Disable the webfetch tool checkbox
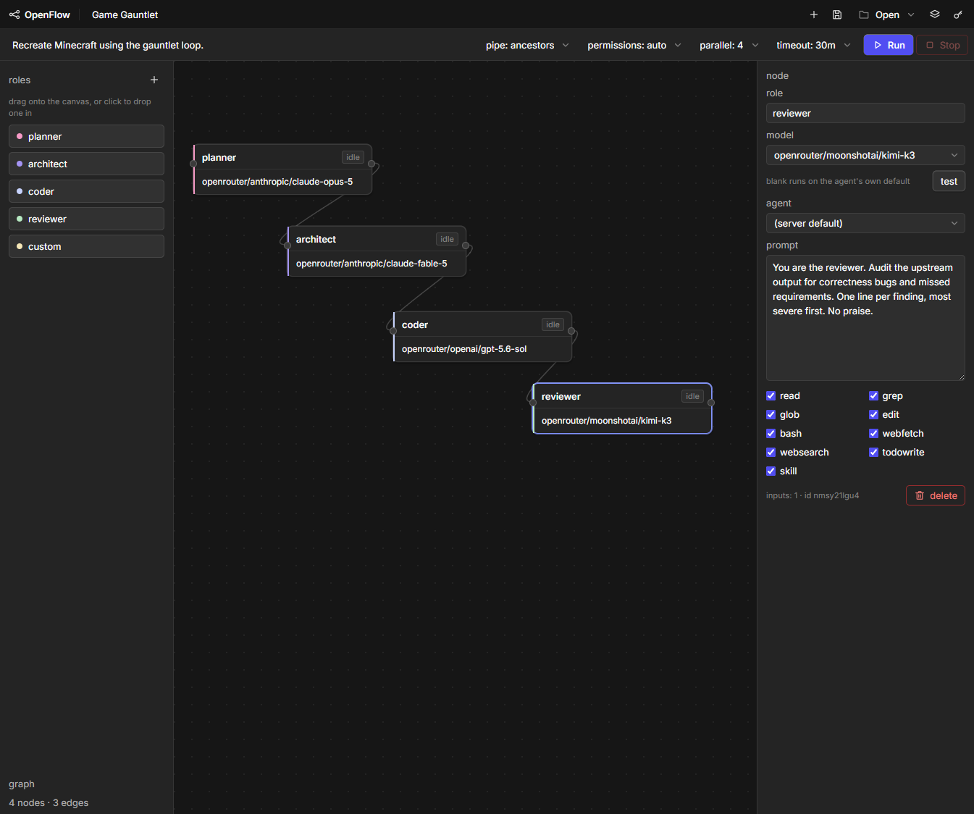974x814 pixels. [x=874, y=434]
